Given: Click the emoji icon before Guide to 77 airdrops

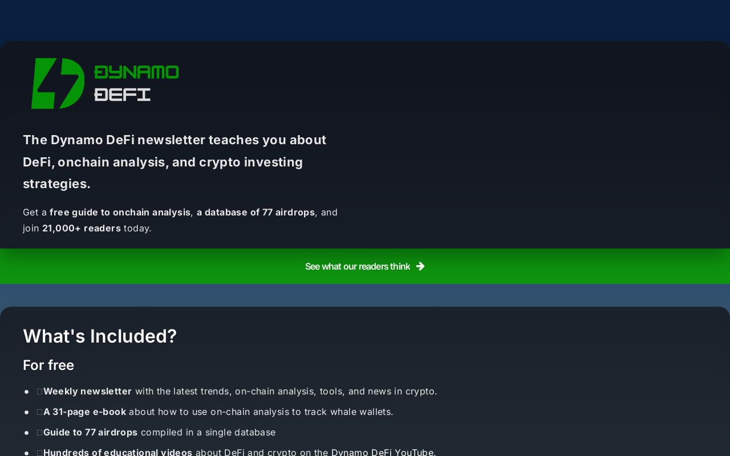Looking at the screenshot, I should [39, 433].
